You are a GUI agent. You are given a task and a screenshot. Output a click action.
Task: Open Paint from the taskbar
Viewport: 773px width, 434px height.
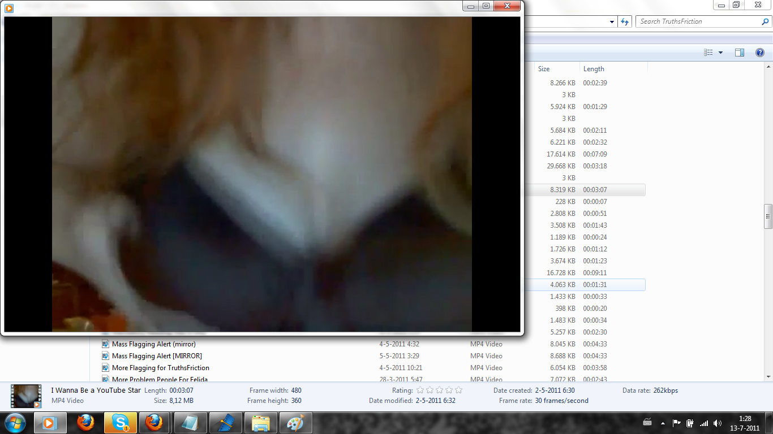pyautogui.click(x=295, y=423)
